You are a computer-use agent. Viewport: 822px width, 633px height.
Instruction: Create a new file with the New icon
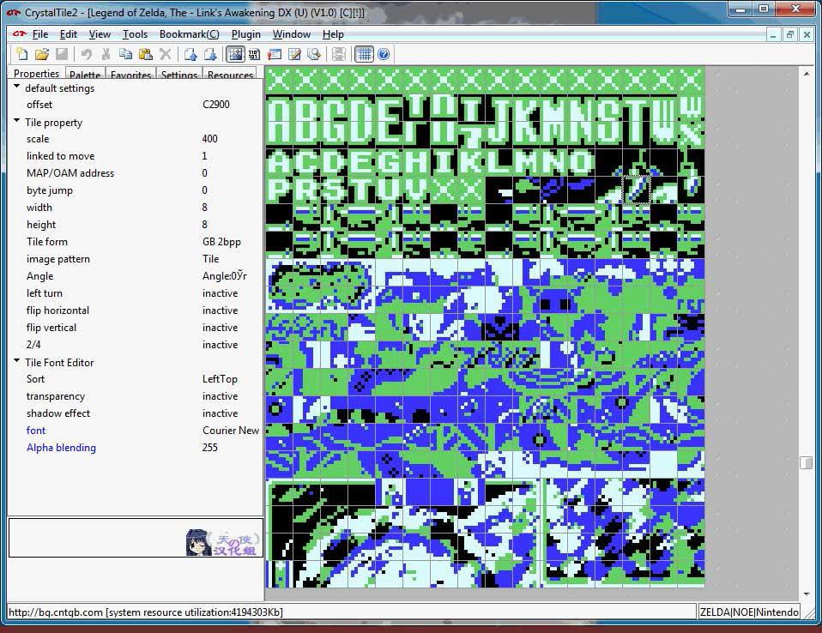pos(21,54)
